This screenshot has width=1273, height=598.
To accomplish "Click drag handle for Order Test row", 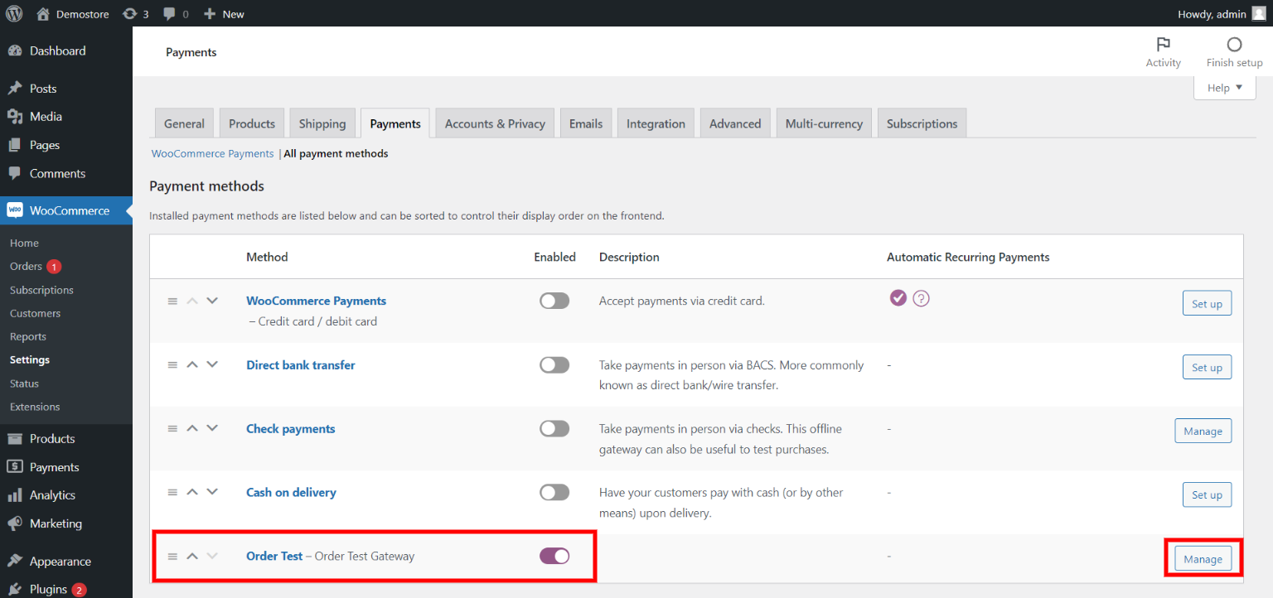I will [x=172, y=557].
